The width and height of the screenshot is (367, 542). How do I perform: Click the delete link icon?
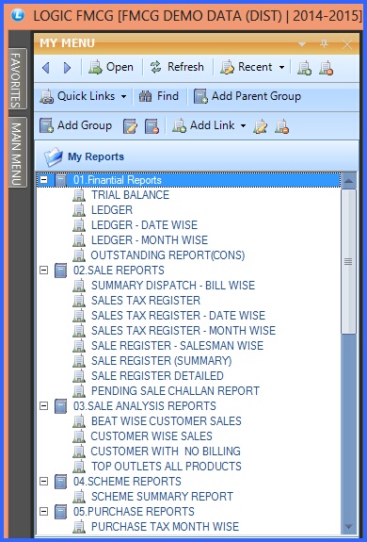coord(281,126)
